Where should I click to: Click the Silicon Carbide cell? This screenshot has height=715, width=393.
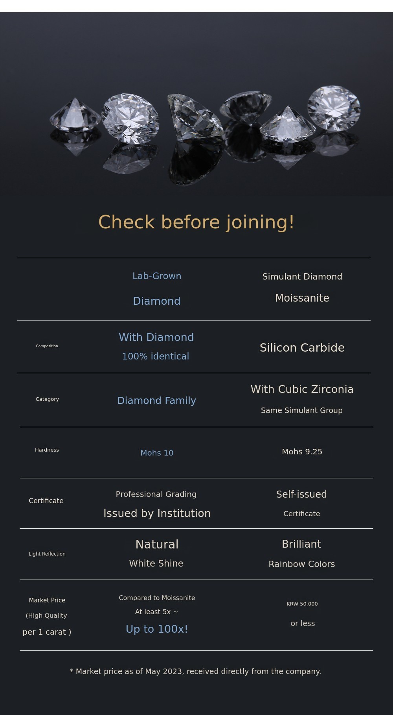[x=302, y=348]
